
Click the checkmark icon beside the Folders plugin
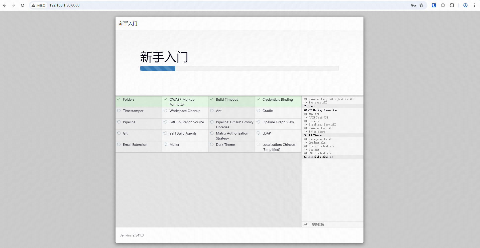pos(119,99)
